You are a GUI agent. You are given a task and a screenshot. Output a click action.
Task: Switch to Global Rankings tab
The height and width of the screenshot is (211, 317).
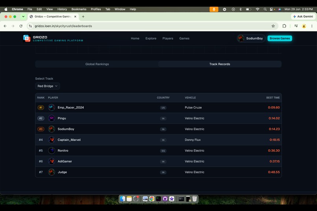(97, 64)
